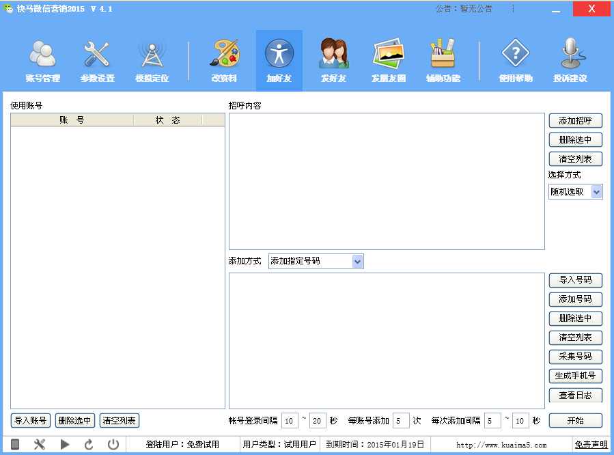Open 发好友 couple icon
This screenshot has width=614, height=455.
point(333,61)
